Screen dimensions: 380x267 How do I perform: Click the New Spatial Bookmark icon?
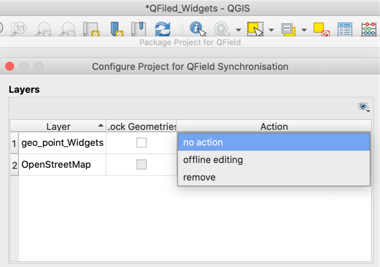117,29
